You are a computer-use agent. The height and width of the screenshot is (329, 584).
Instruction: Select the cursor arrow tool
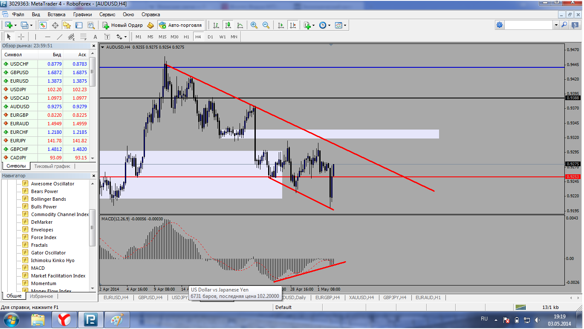click(x=9, y=37)
